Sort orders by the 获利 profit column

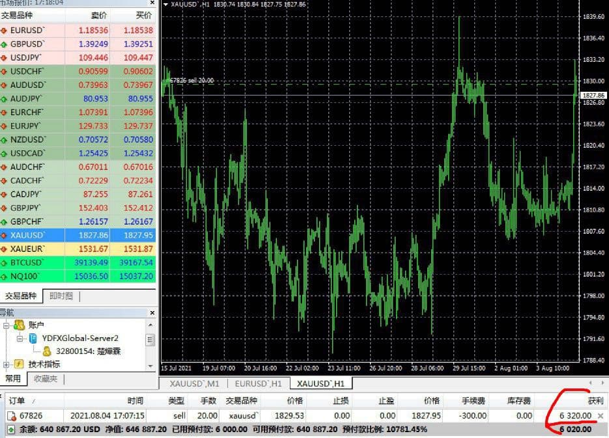click(x=570, y=401)
